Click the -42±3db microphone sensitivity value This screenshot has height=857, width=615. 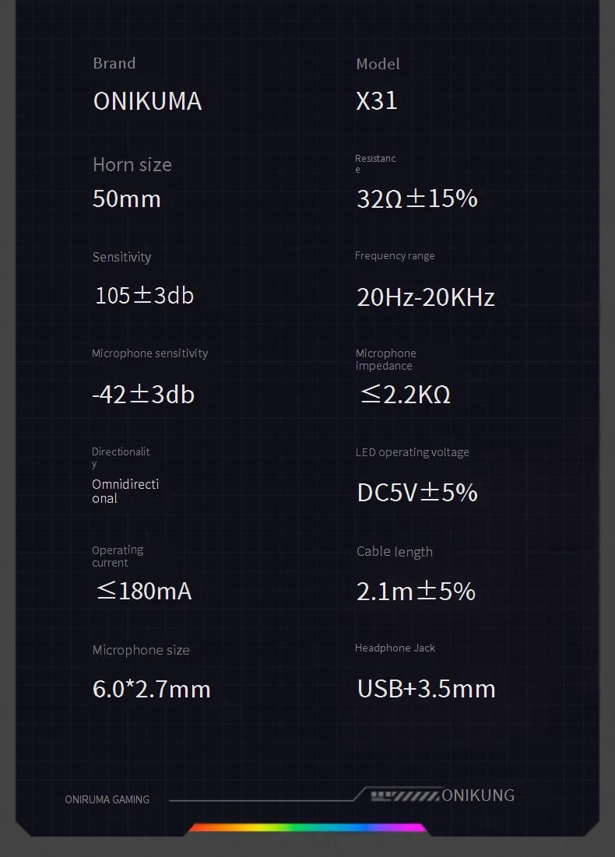[143, 395]
